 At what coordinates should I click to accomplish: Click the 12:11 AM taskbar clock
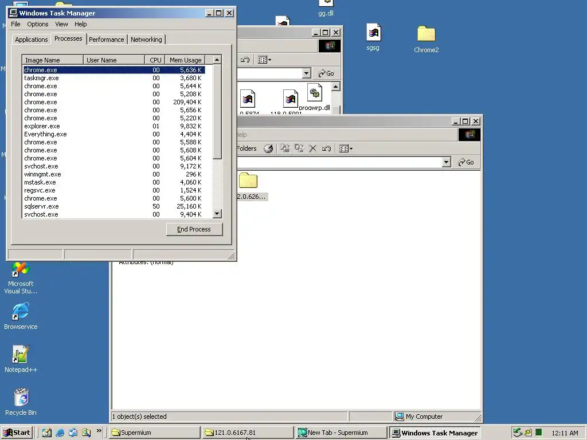565,433
